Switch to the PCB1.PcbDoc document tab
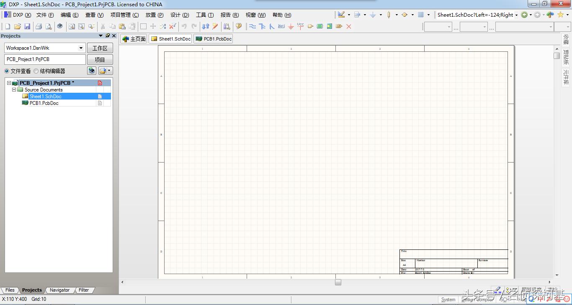Viewport: 572px width, 305px height. (x=213, y=39)
